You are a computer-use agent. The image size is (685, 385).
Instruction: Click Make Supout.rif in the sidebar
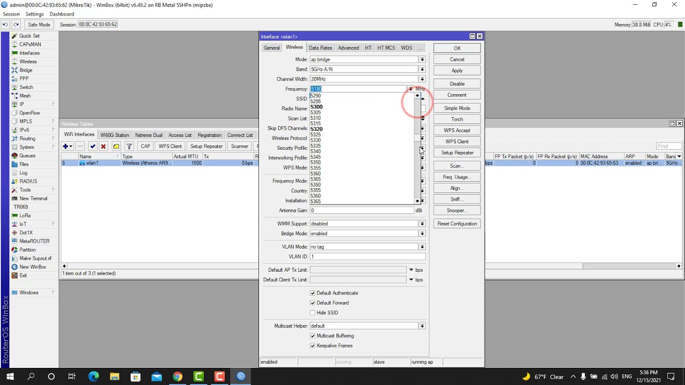35,258
